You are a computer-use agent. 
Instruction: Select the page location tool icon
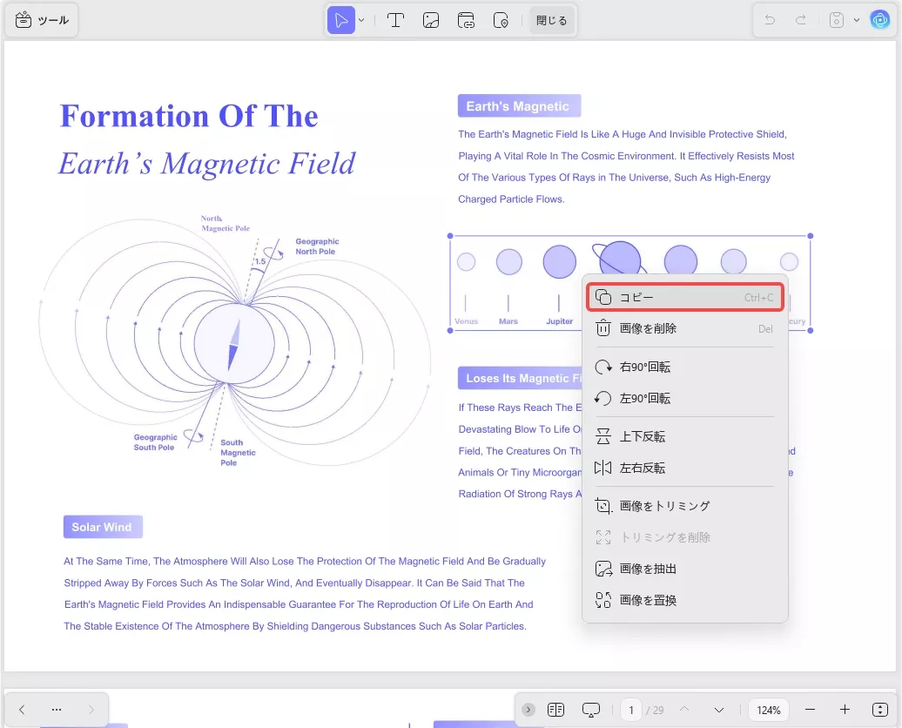click(x=501, y=20)
